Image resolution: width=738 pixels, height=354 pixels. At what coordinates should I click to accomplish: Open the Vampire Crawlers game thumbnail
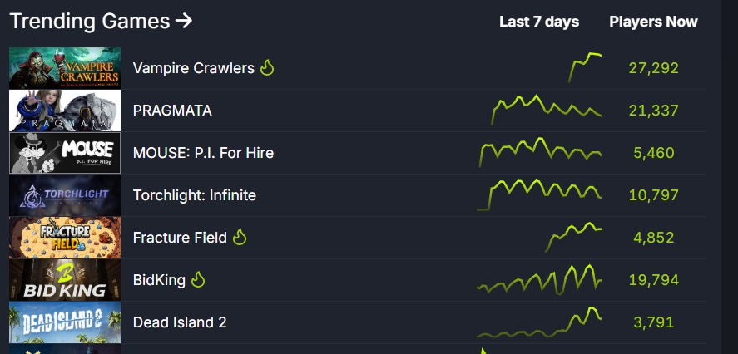coord(65,68)
